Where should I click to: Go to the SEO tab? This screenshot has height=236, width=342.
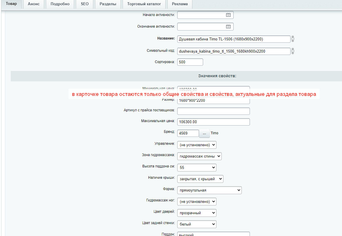click(x=85, y=4)
